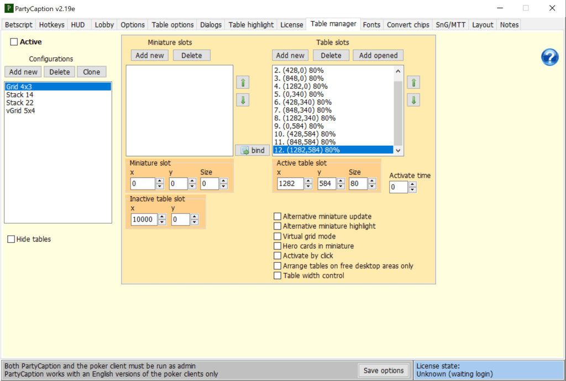This screenshot has width=566, height=381.
Task: Click the Activate time input field
Action: pos(399,187)
